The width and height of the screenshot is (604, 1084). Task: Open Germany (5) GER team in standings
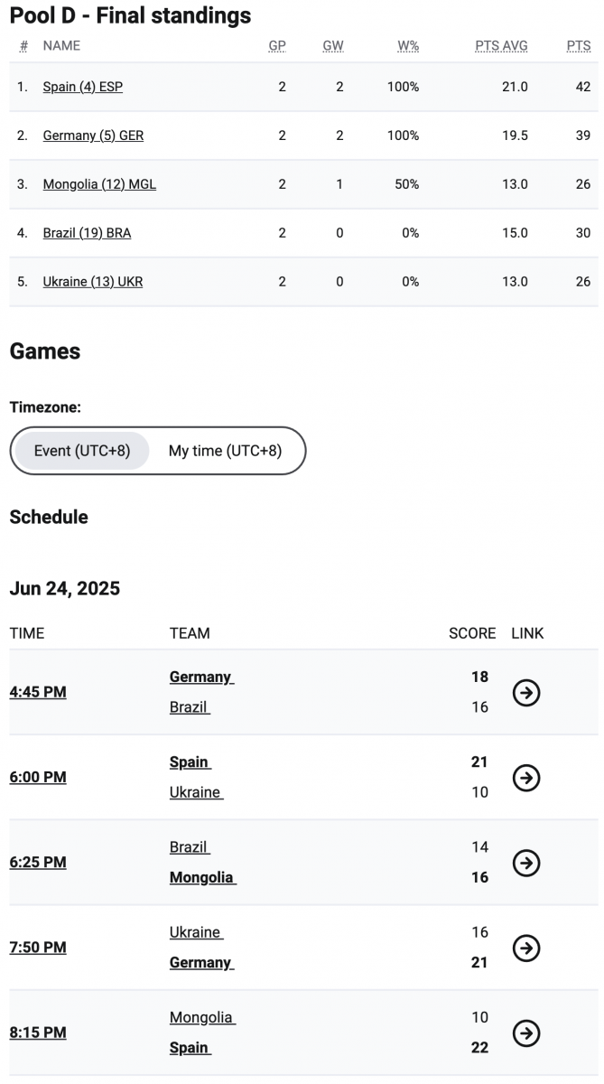click(93, 135)
